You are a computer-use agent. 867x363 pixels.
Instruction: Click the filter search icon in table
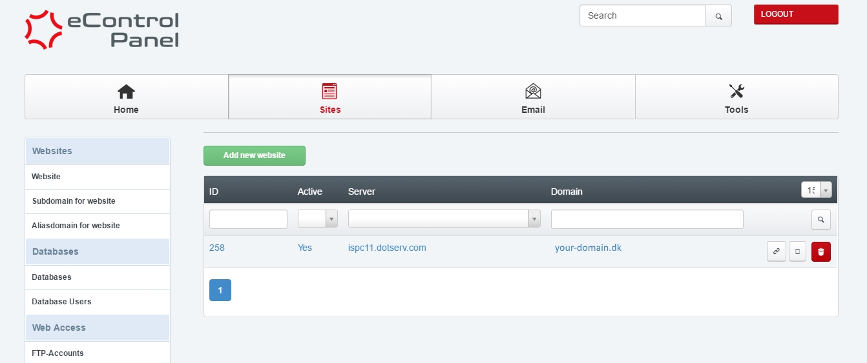click(820, 219)
